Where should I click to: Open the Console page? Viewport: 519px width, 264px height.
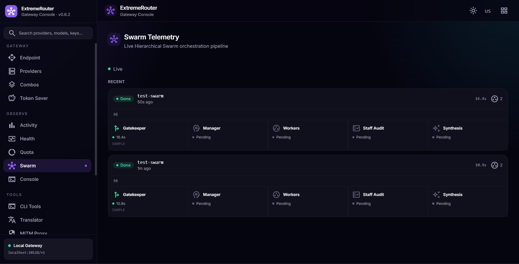click(47, 179)
